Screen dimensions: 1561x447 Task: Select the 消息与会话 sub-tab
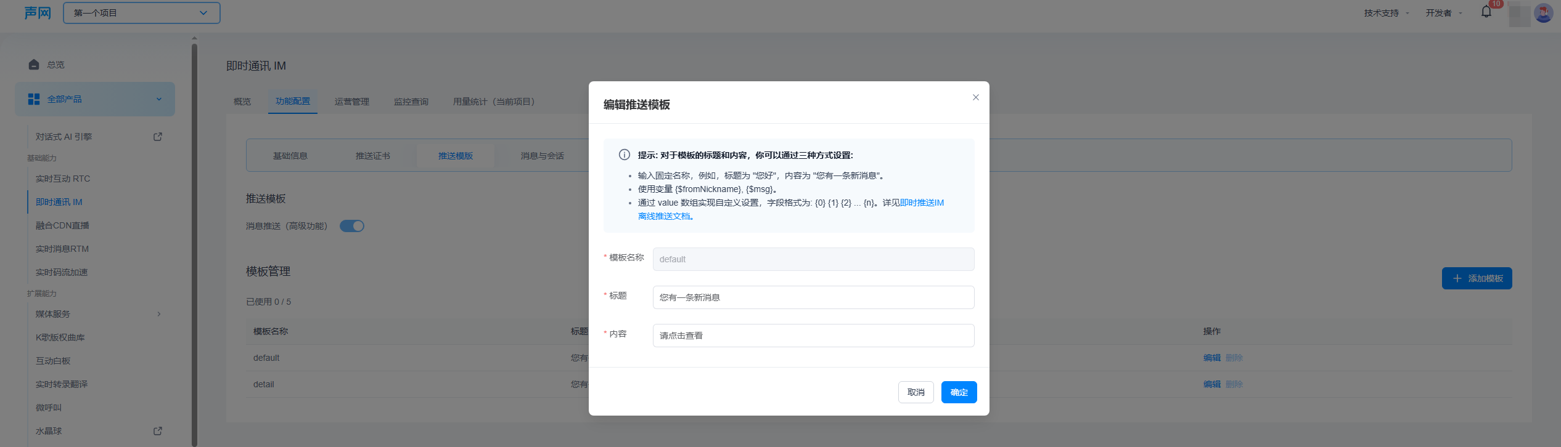click(543, 156)
